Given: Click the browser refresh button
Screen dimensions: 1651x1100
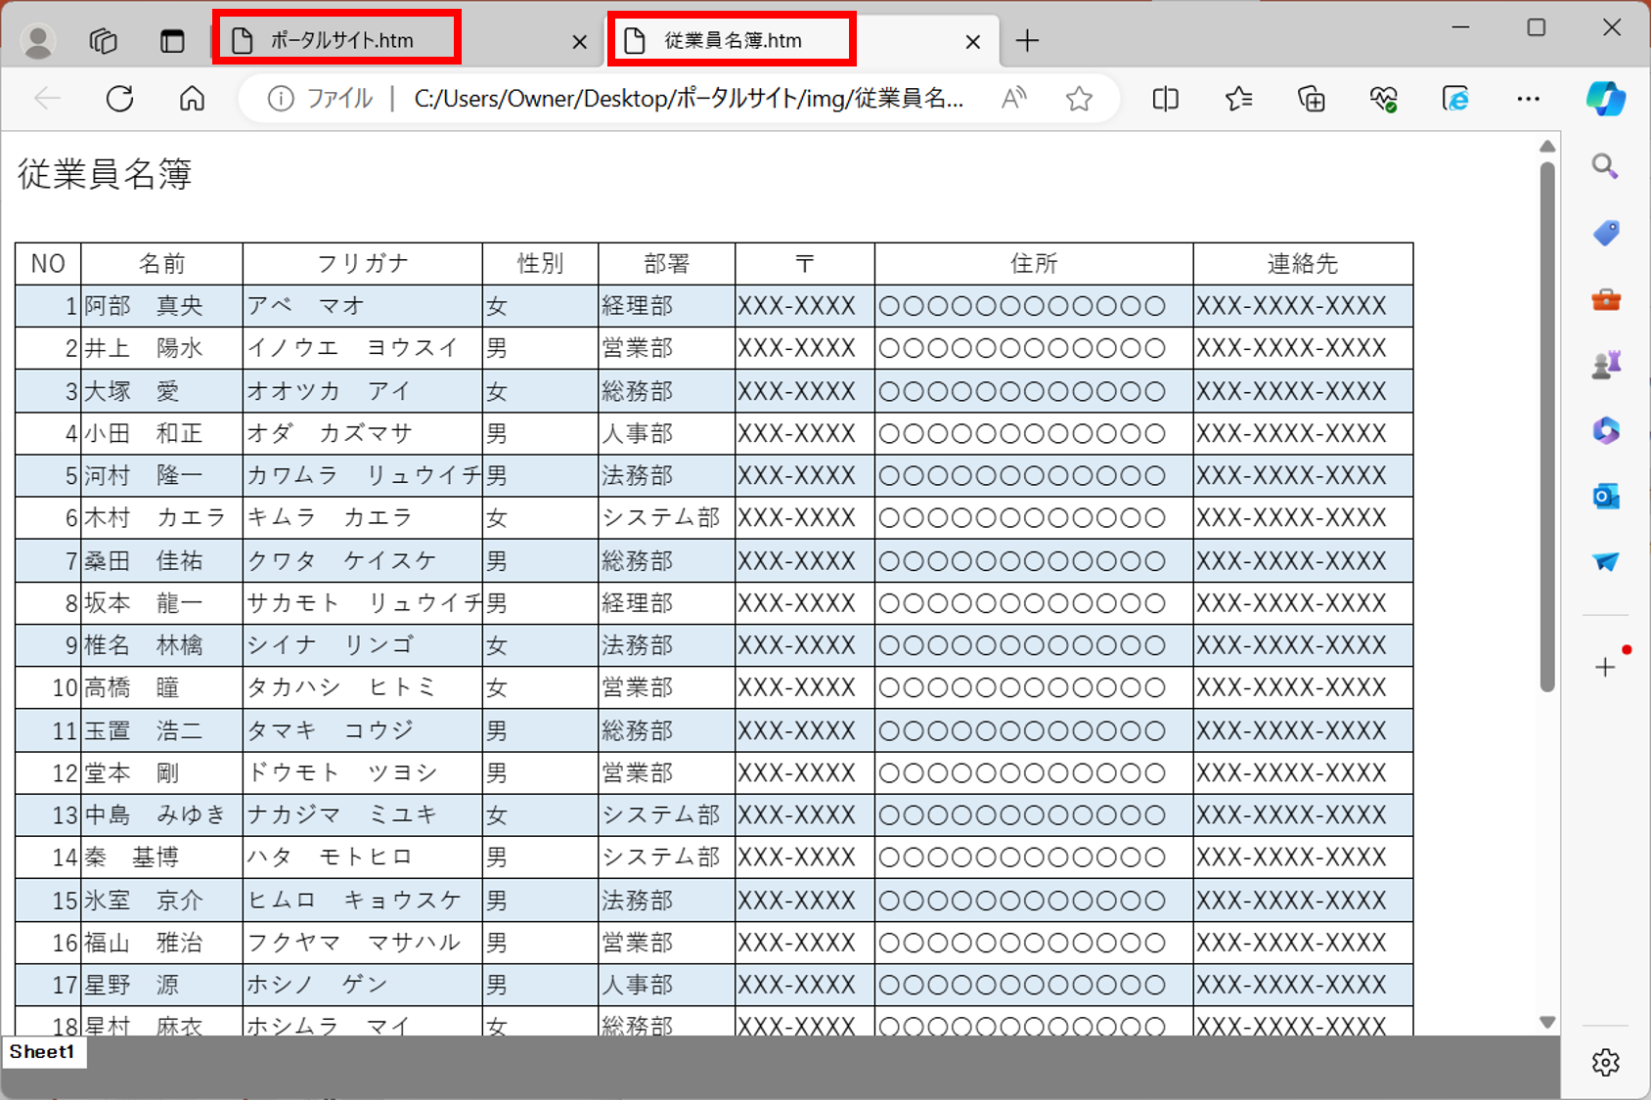Looking at the screenshot, I should pos(119,99).
